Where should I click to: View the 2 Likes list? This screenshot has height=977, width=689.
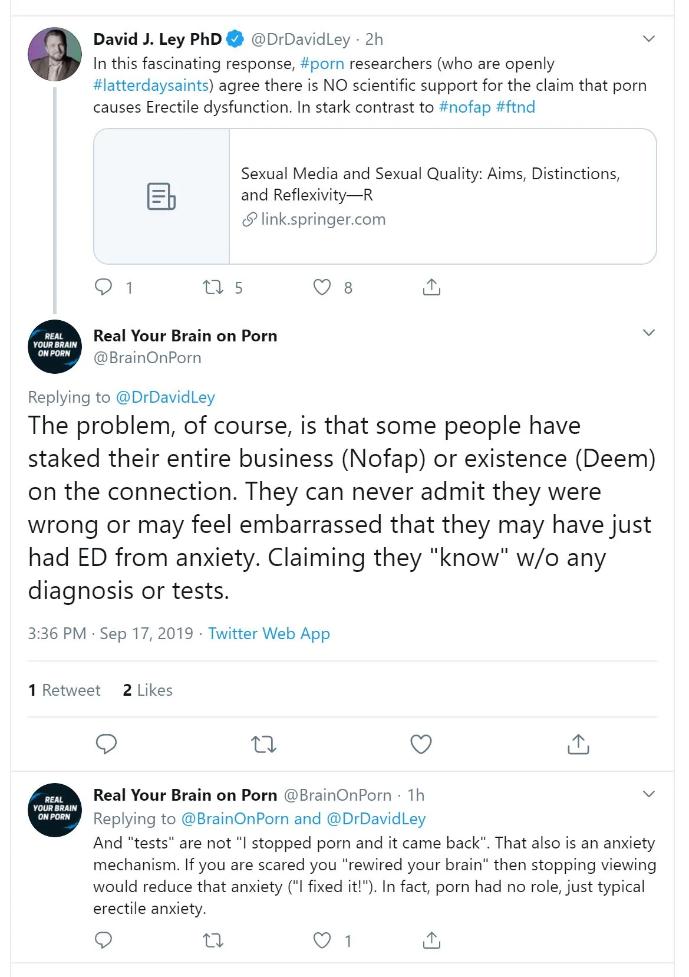pyautogui.click(x=147, y=690)
